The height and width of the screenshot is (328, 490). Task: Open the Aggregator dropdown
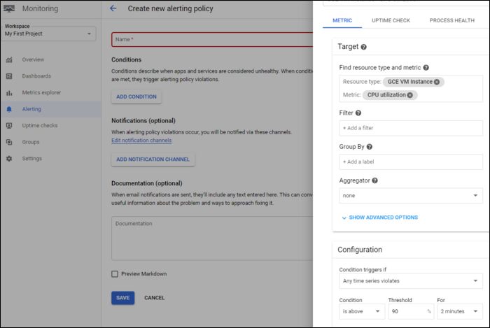(409, 196)
